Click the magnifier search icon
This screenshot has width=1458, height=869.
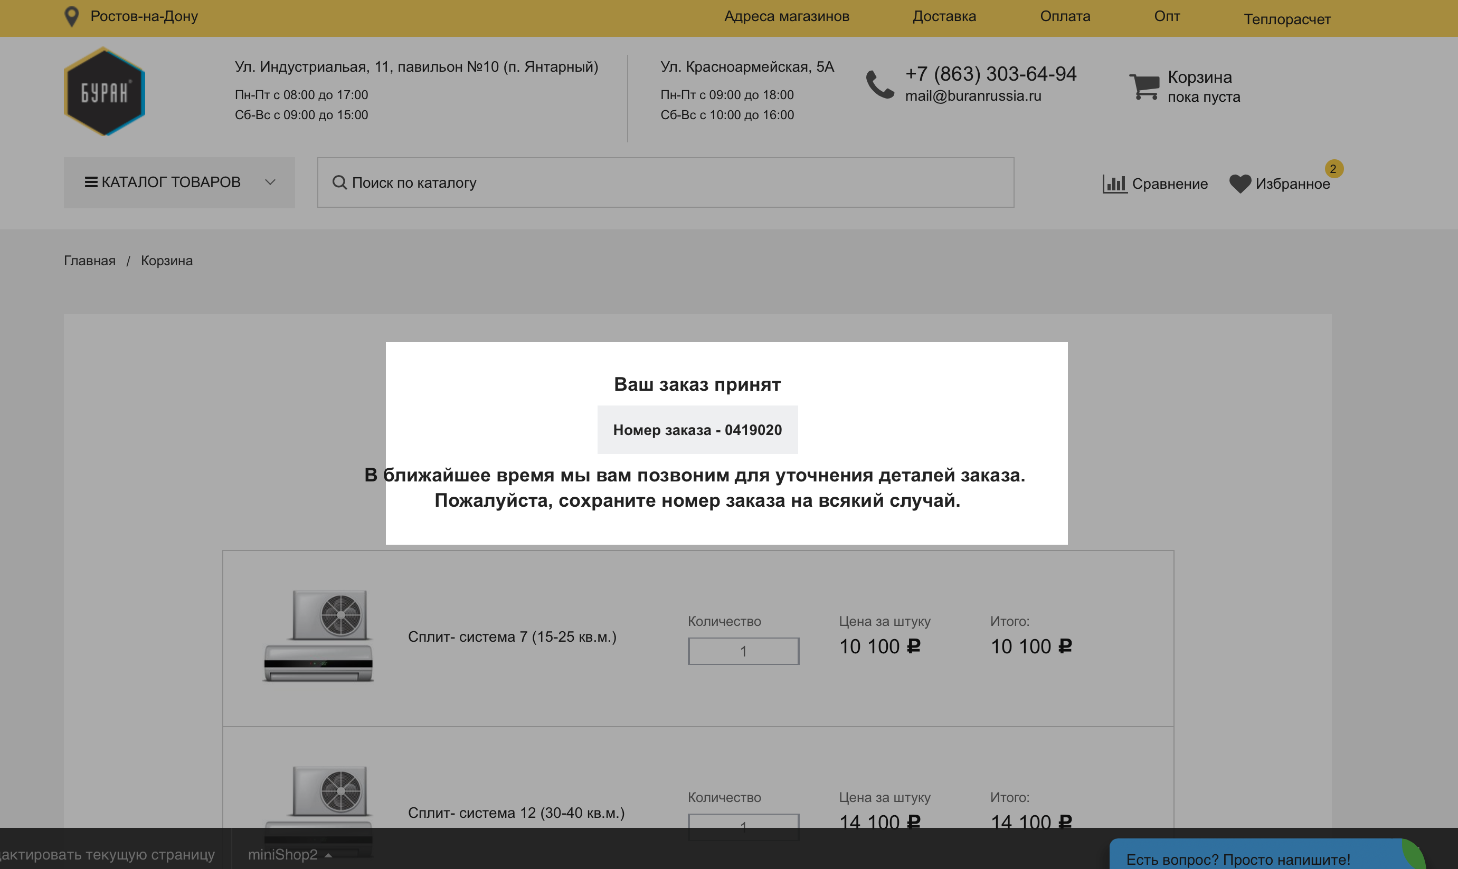339,182
